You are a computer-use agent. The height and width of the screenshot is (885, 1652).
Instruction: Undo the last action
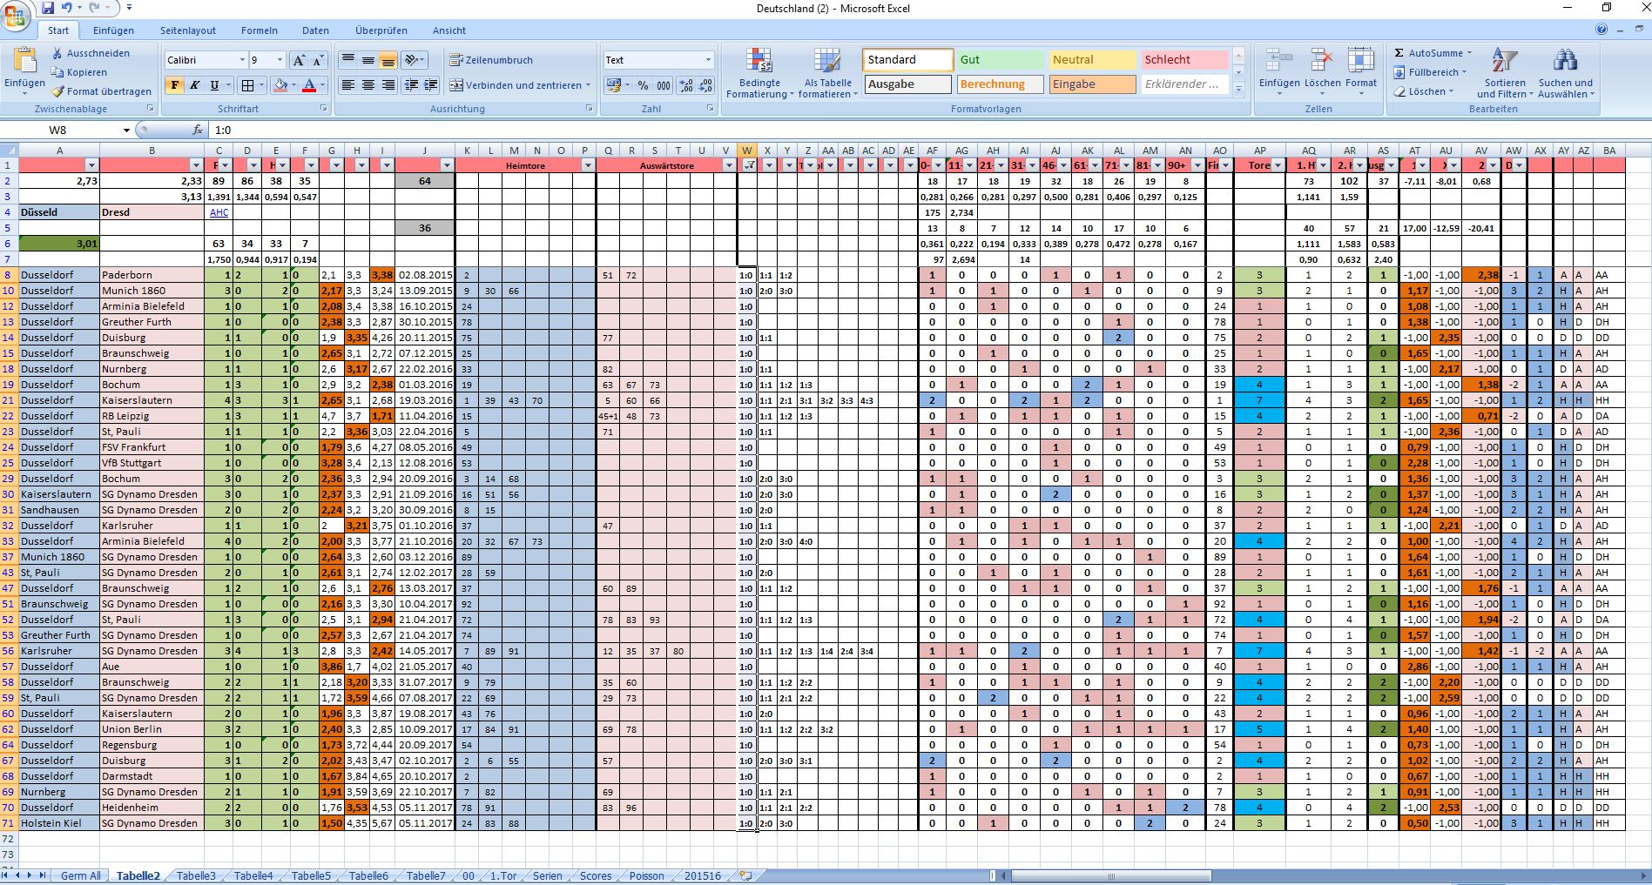[67, 8]
